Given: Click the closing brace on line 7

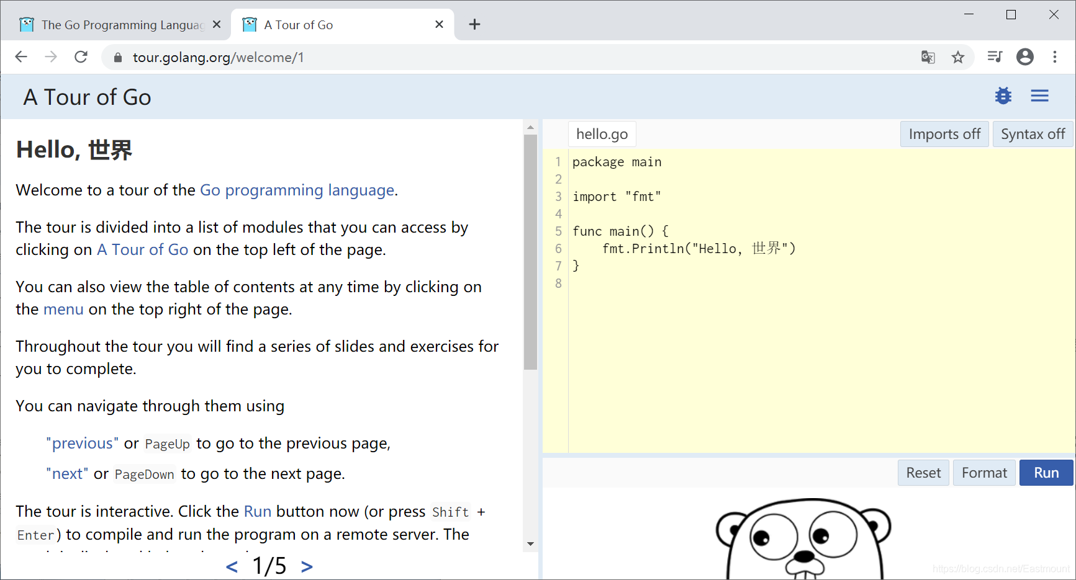Looking at the screenshot, I should click(576, 266).
